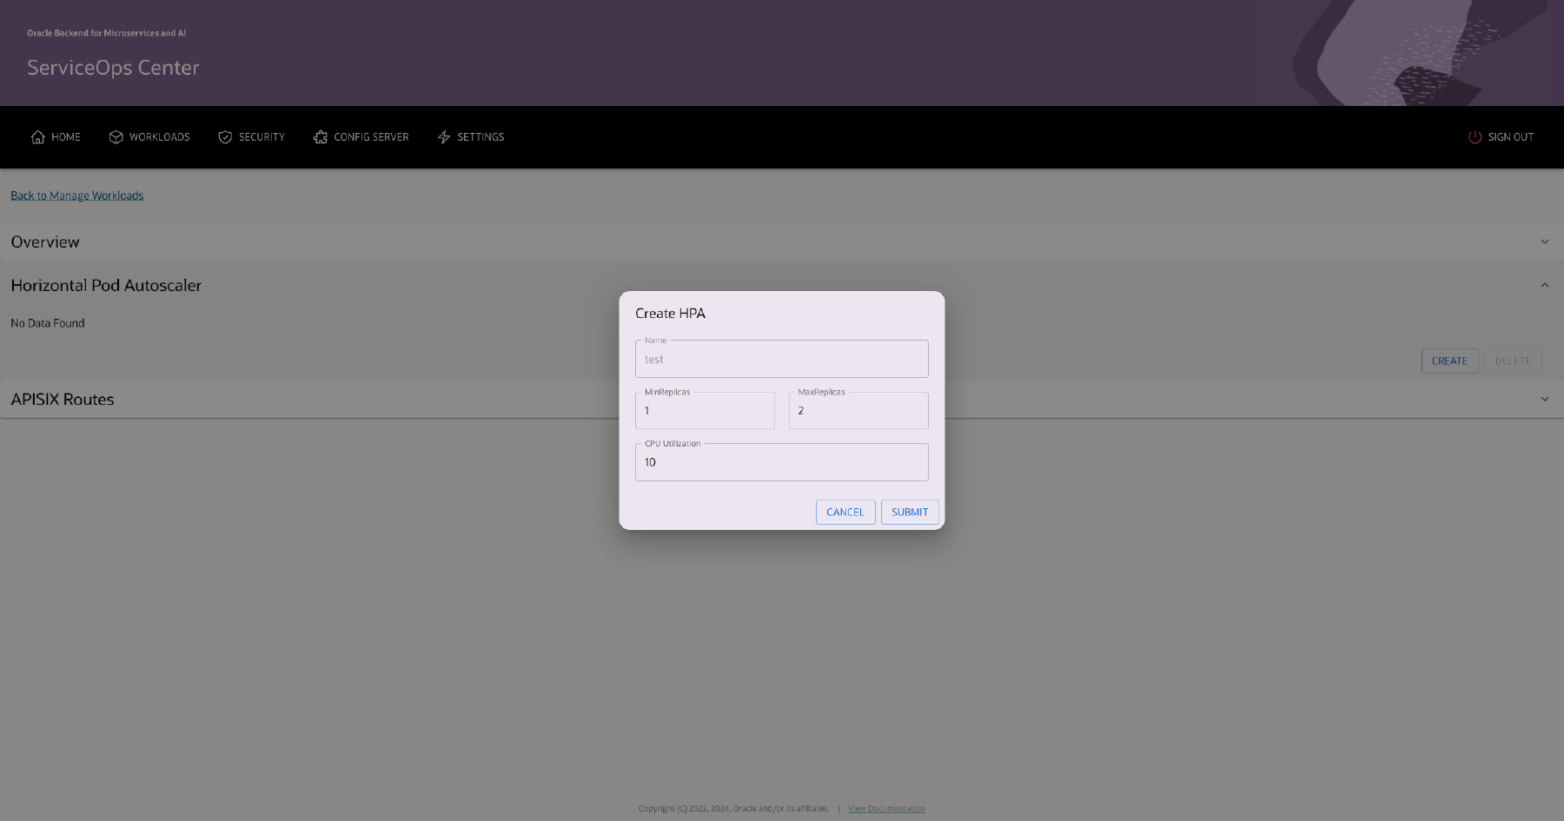Click the Sign Out power icon
This screenshot has width=1564, height=821.
[1474, 136]
